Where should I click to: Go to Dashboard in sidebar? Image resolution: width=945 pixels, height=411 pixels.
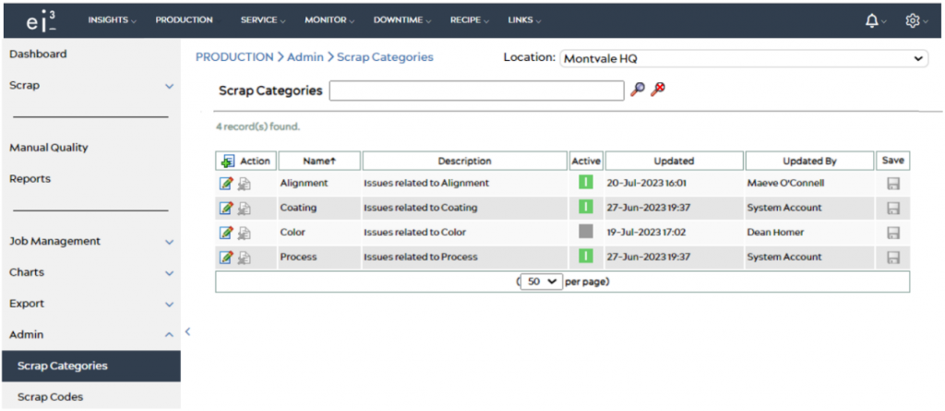[38, 54]
